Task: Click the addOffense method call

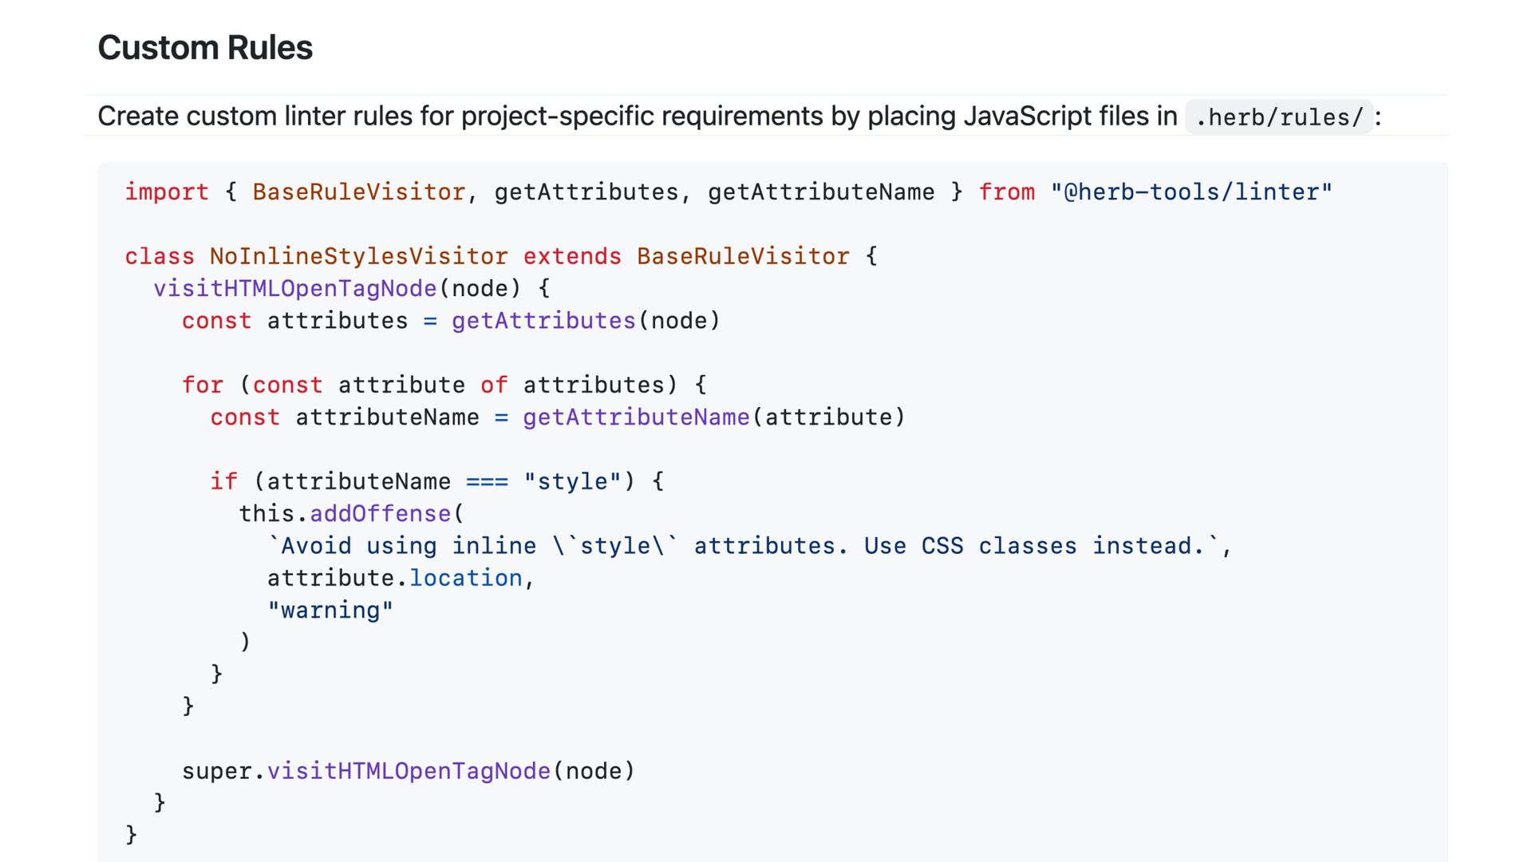Action: point(380,514)
